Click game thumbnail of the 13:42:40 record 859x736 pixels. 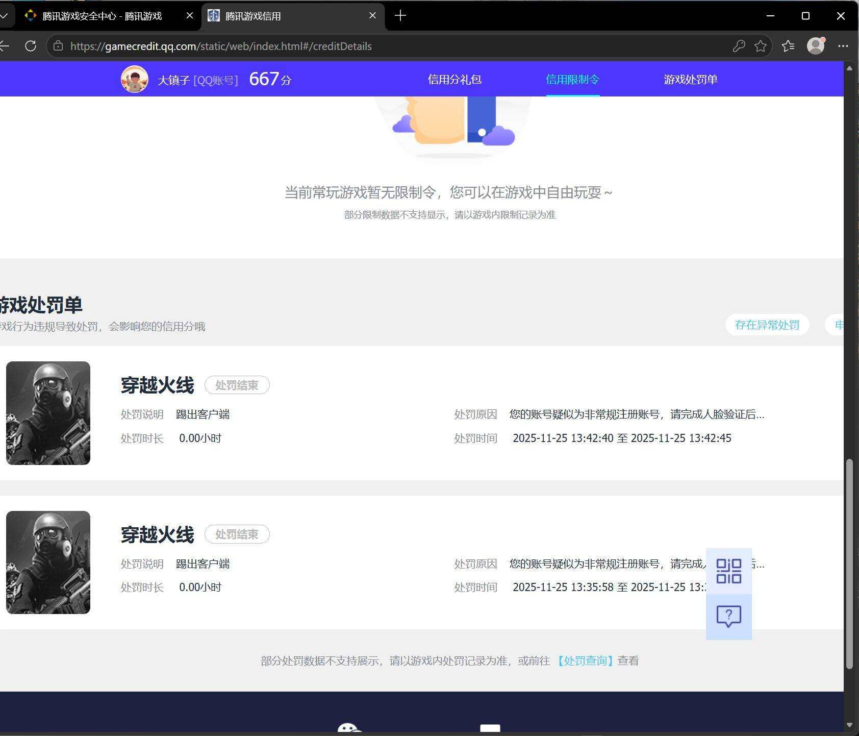coord(48,413)
